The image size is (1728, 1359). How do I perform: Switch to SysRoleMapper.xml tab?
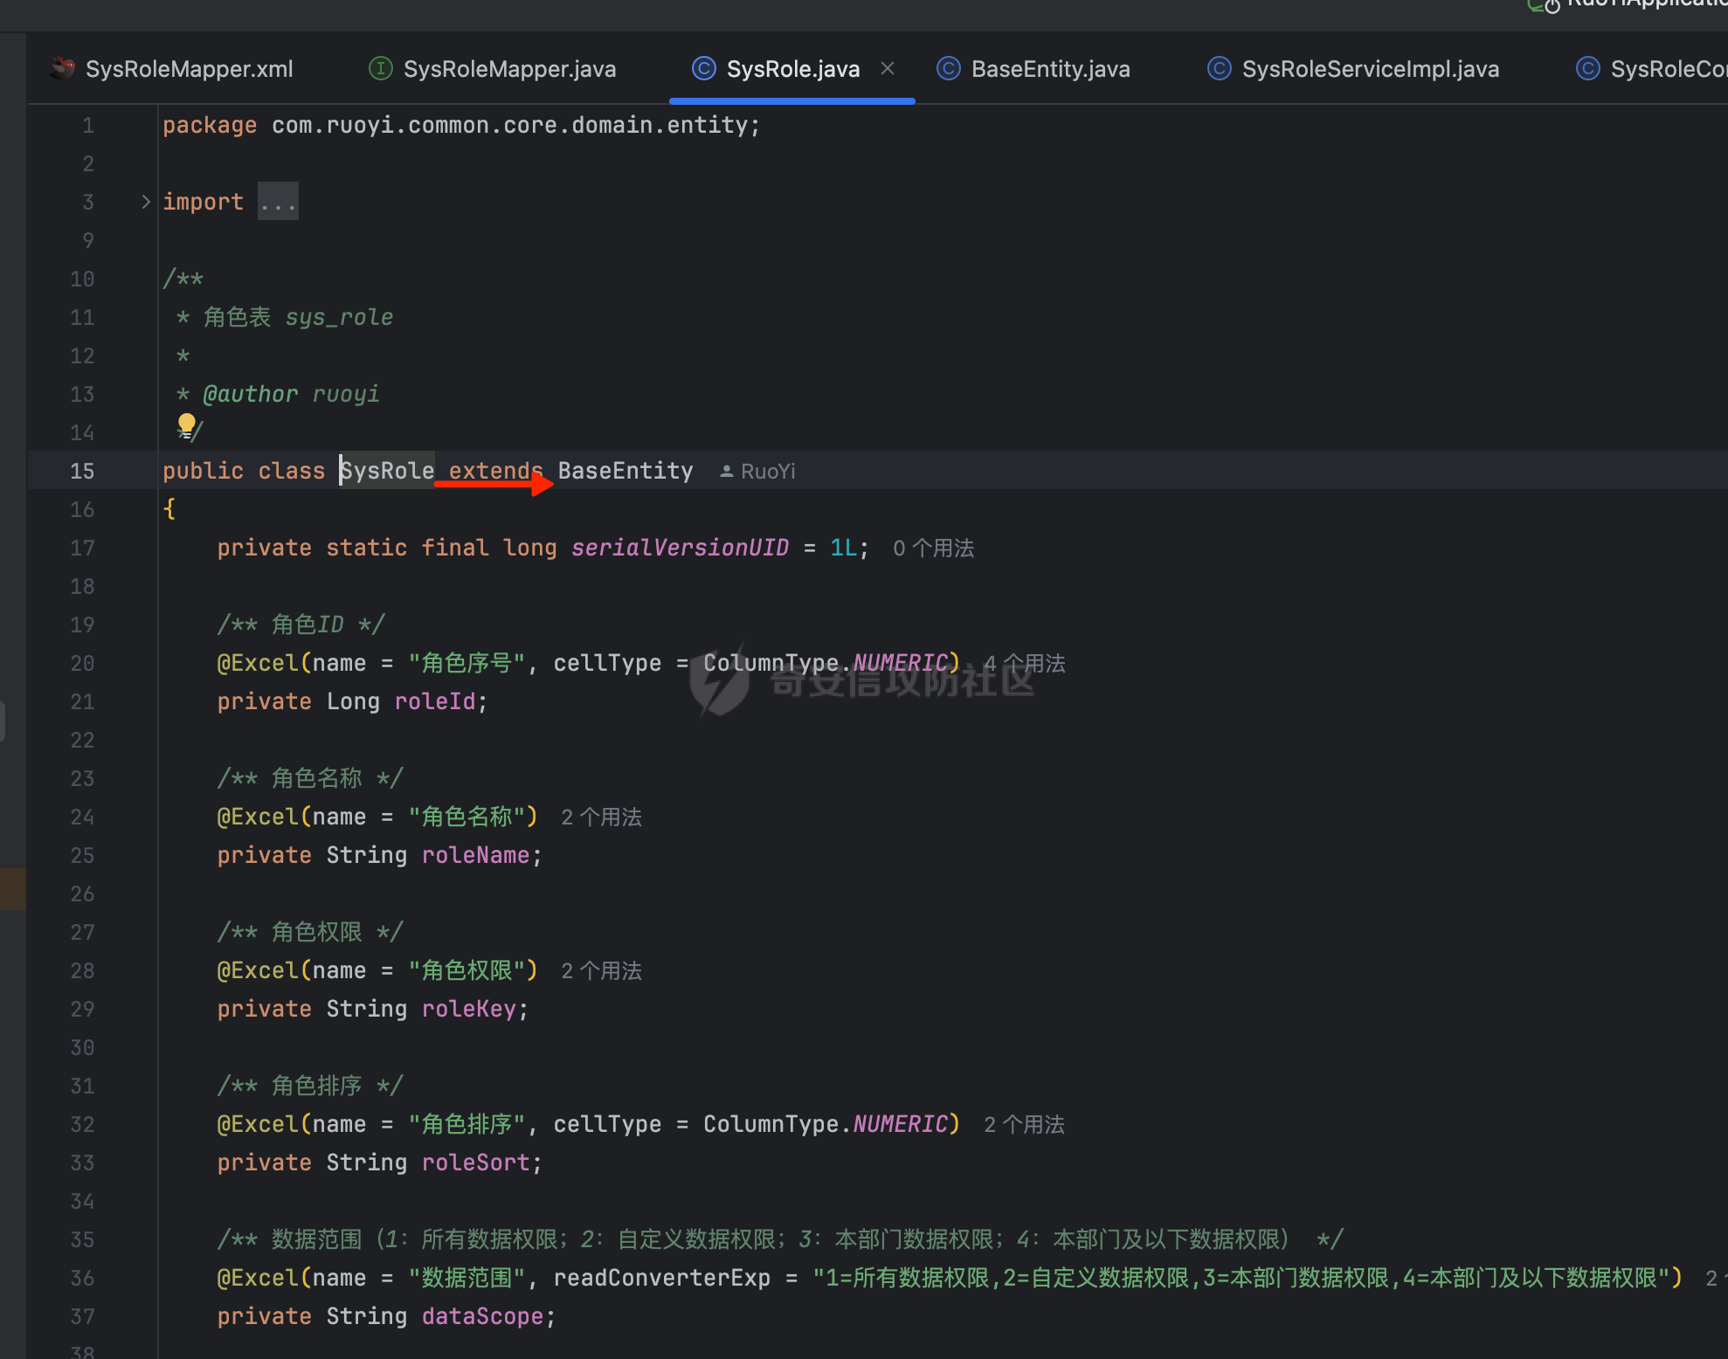(189, 69)
